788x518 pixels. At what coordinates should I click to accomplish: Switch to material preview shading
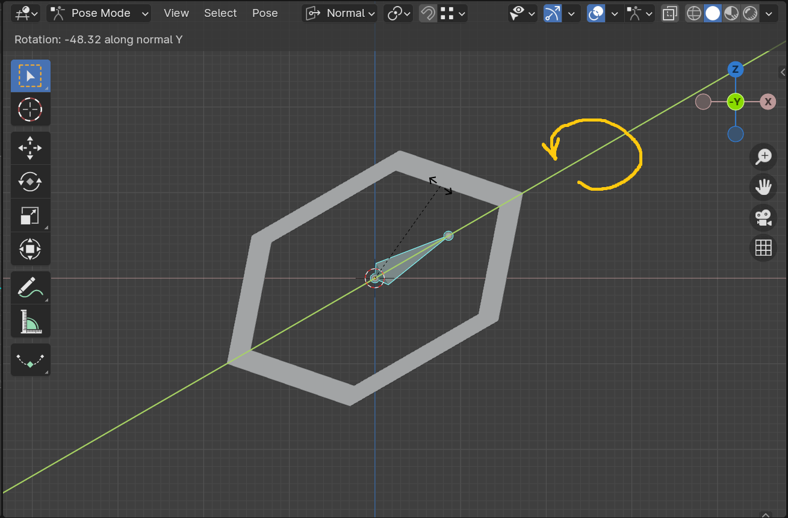click(731, 13)
